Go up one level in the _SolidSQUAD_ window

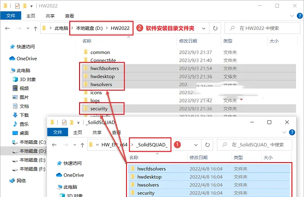click(82, 145)
